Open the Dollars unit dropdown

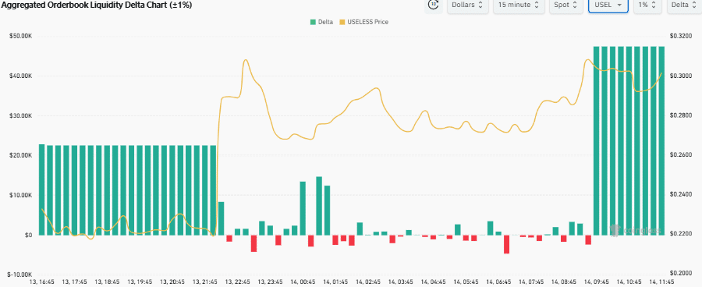pos(467,5)
